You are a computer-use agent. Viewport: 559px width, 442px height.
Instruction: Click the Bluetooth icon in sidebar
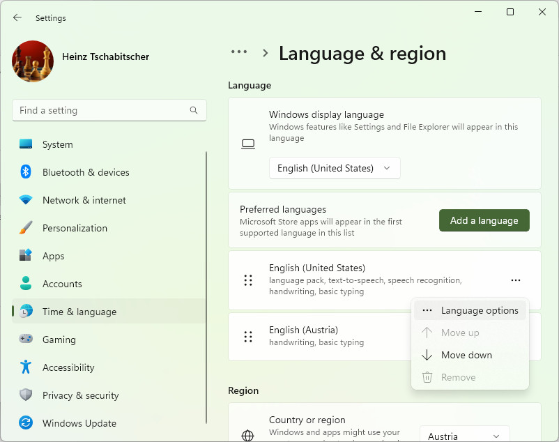(26, 172)
